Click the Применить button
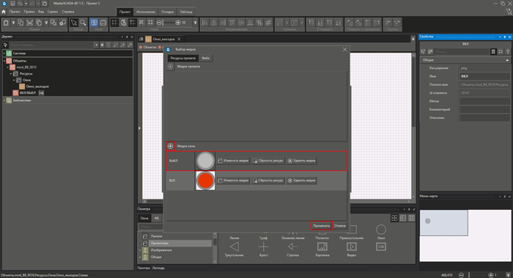Image resolution: width=513 pixels, height=278 pixels. pyautogui.click(x=321, y=226)
